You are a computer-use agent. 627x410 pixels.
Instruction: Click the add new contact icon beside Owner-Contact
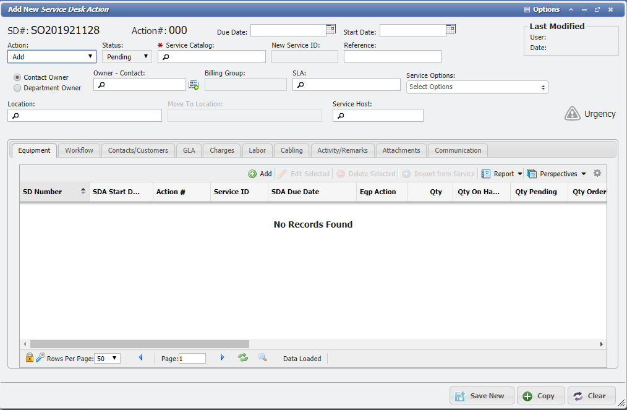coord(194,84)
